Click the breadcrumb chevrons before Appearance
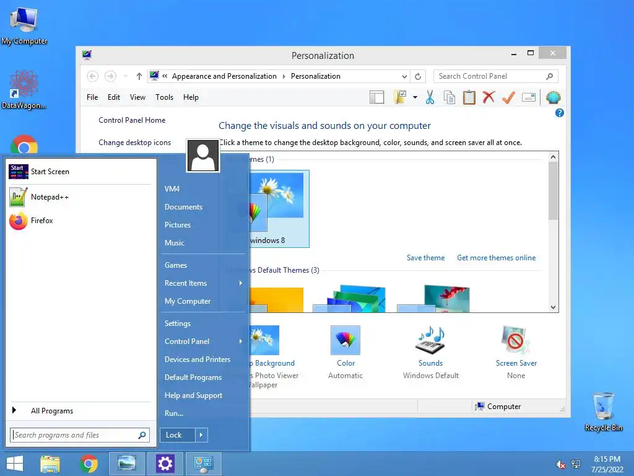The width and height of the screenshot is (634, 476). [x=165, y=76]
